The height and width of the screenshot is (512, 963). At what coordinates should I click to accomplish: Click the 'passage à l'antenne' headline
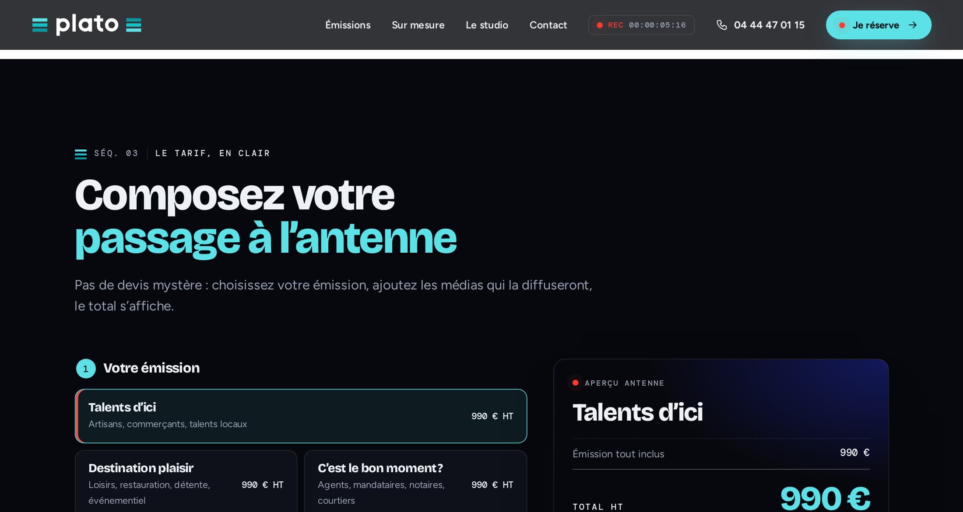(x=266, y=239)
